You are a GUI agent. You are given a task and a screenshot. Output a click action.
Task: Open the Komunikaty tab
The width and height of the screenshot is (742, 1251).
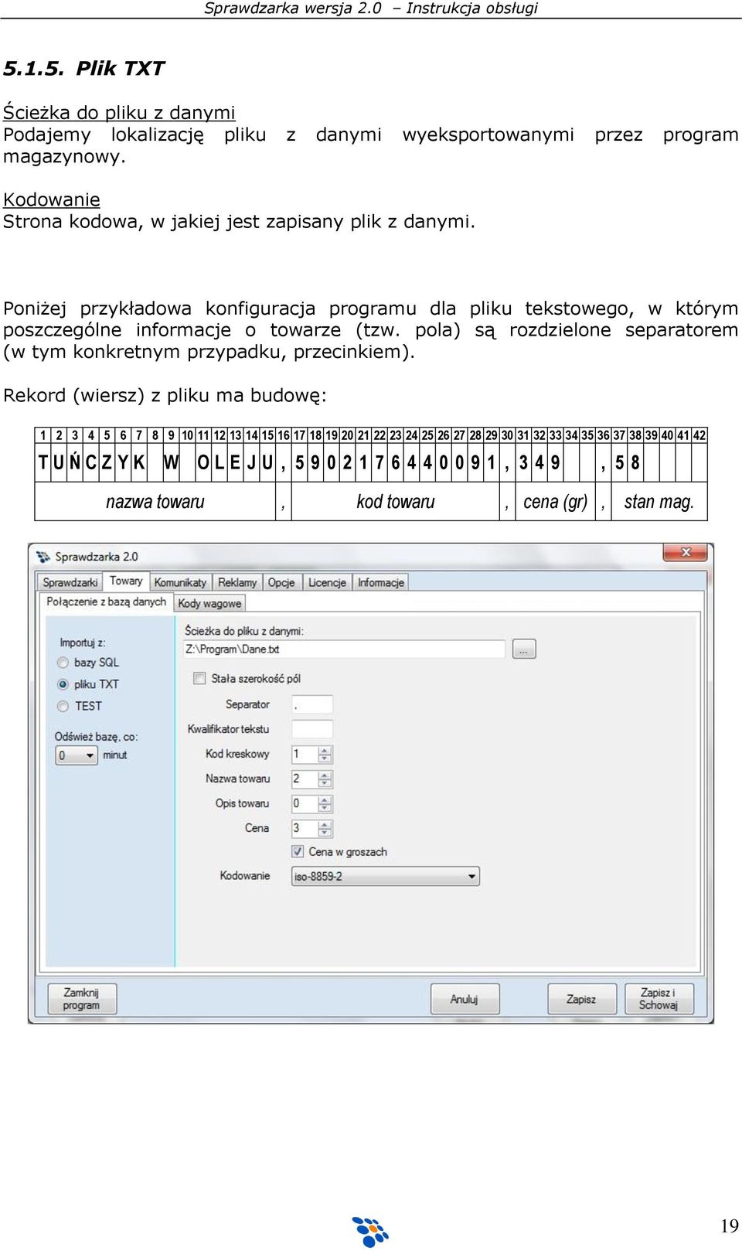pyautogui.click(x=180, y=582)
